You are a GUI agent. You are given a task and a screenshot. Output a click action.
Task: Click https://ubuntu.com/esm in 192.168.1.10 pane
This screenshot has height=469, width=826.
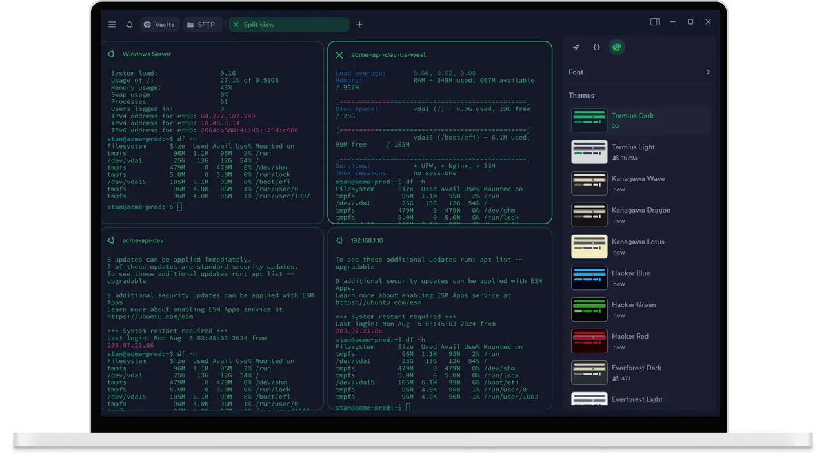[378, 302]
